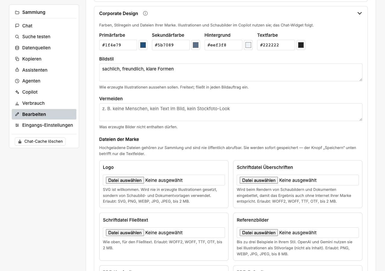385x271 pixels.
Task: Choose a file for Referenzbilder
Action: [x=259, y=232]
